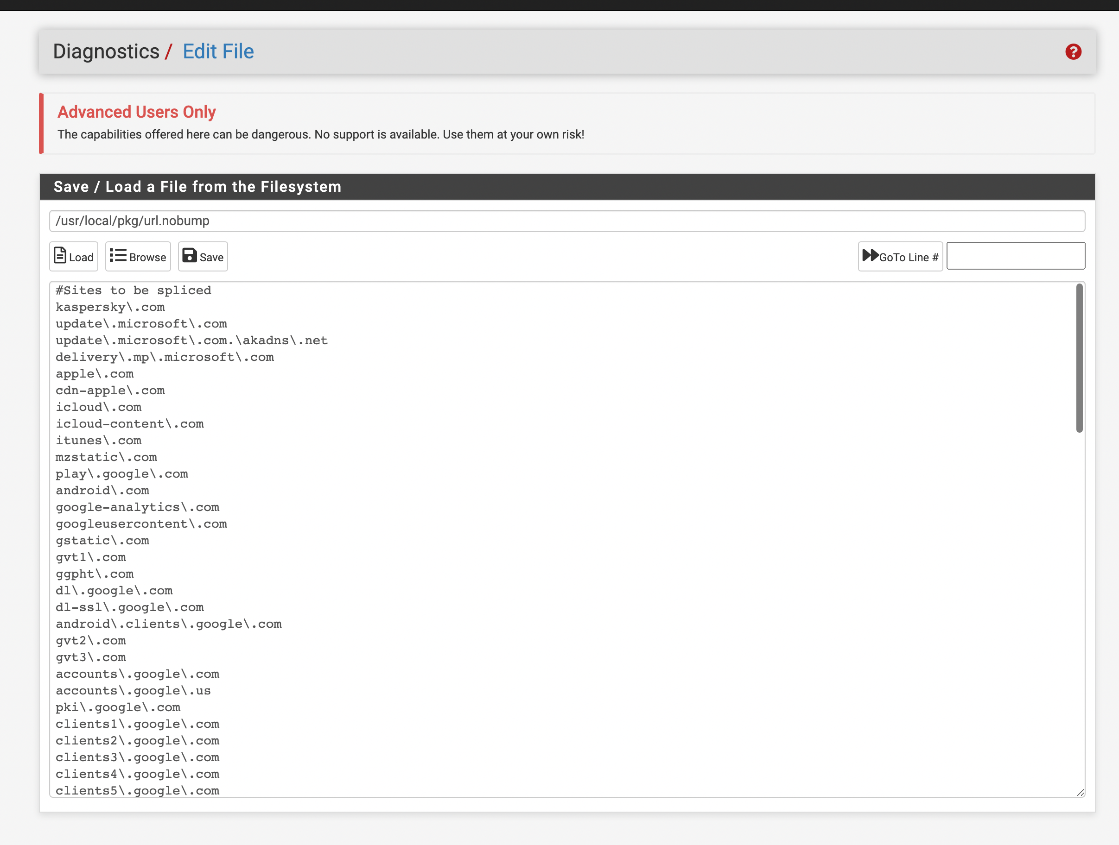
Task: Open the red help question mark icon
Action: pyautogui.click(x=1073, y=51)
